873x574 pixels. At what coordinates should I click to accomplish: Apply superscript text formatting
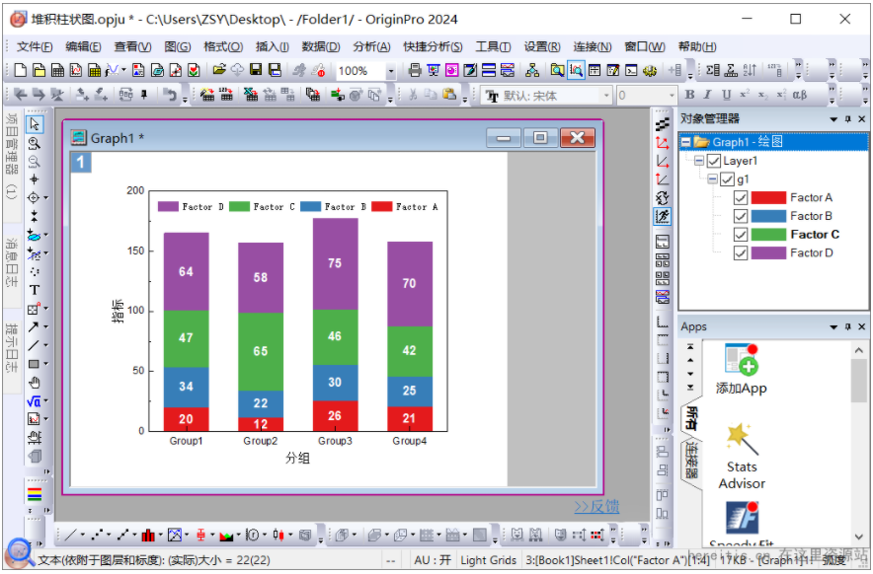point(745,95)
